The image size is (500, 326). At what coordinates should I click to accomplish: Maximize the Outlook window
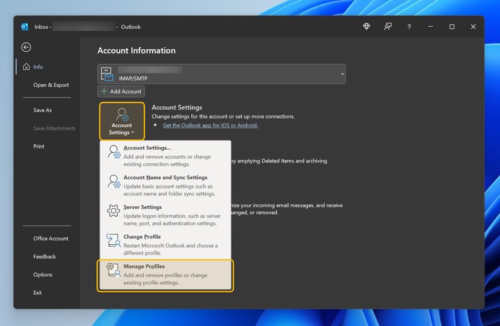pos(452,27)
